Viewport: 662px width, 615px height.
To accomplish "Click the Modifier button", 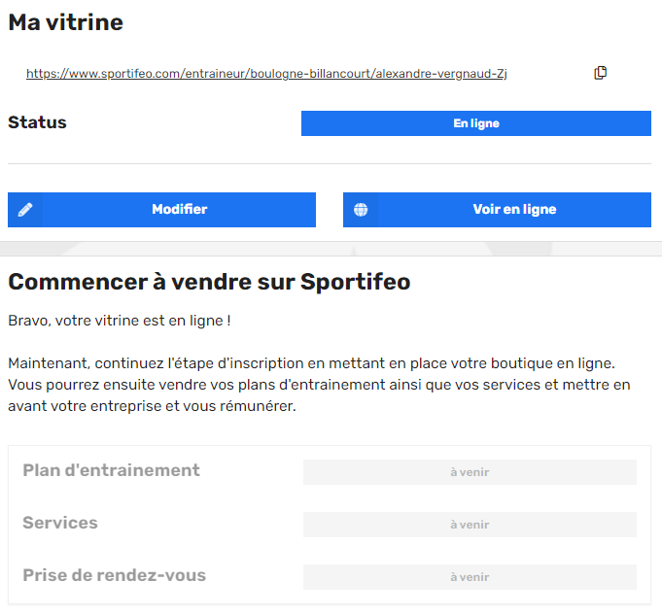I will coord(161,210).
